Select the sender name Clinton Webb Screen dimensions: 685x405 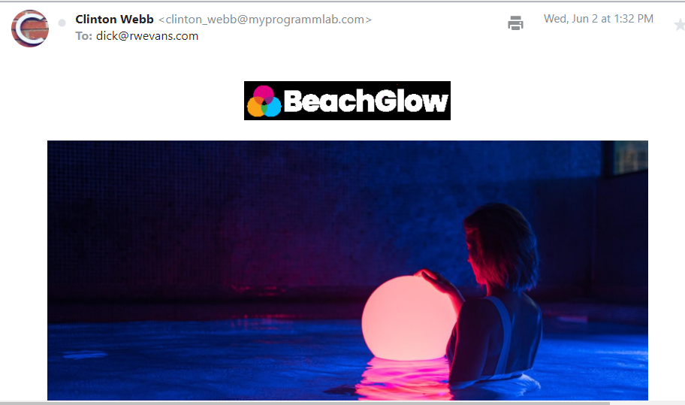click(114, 20)
